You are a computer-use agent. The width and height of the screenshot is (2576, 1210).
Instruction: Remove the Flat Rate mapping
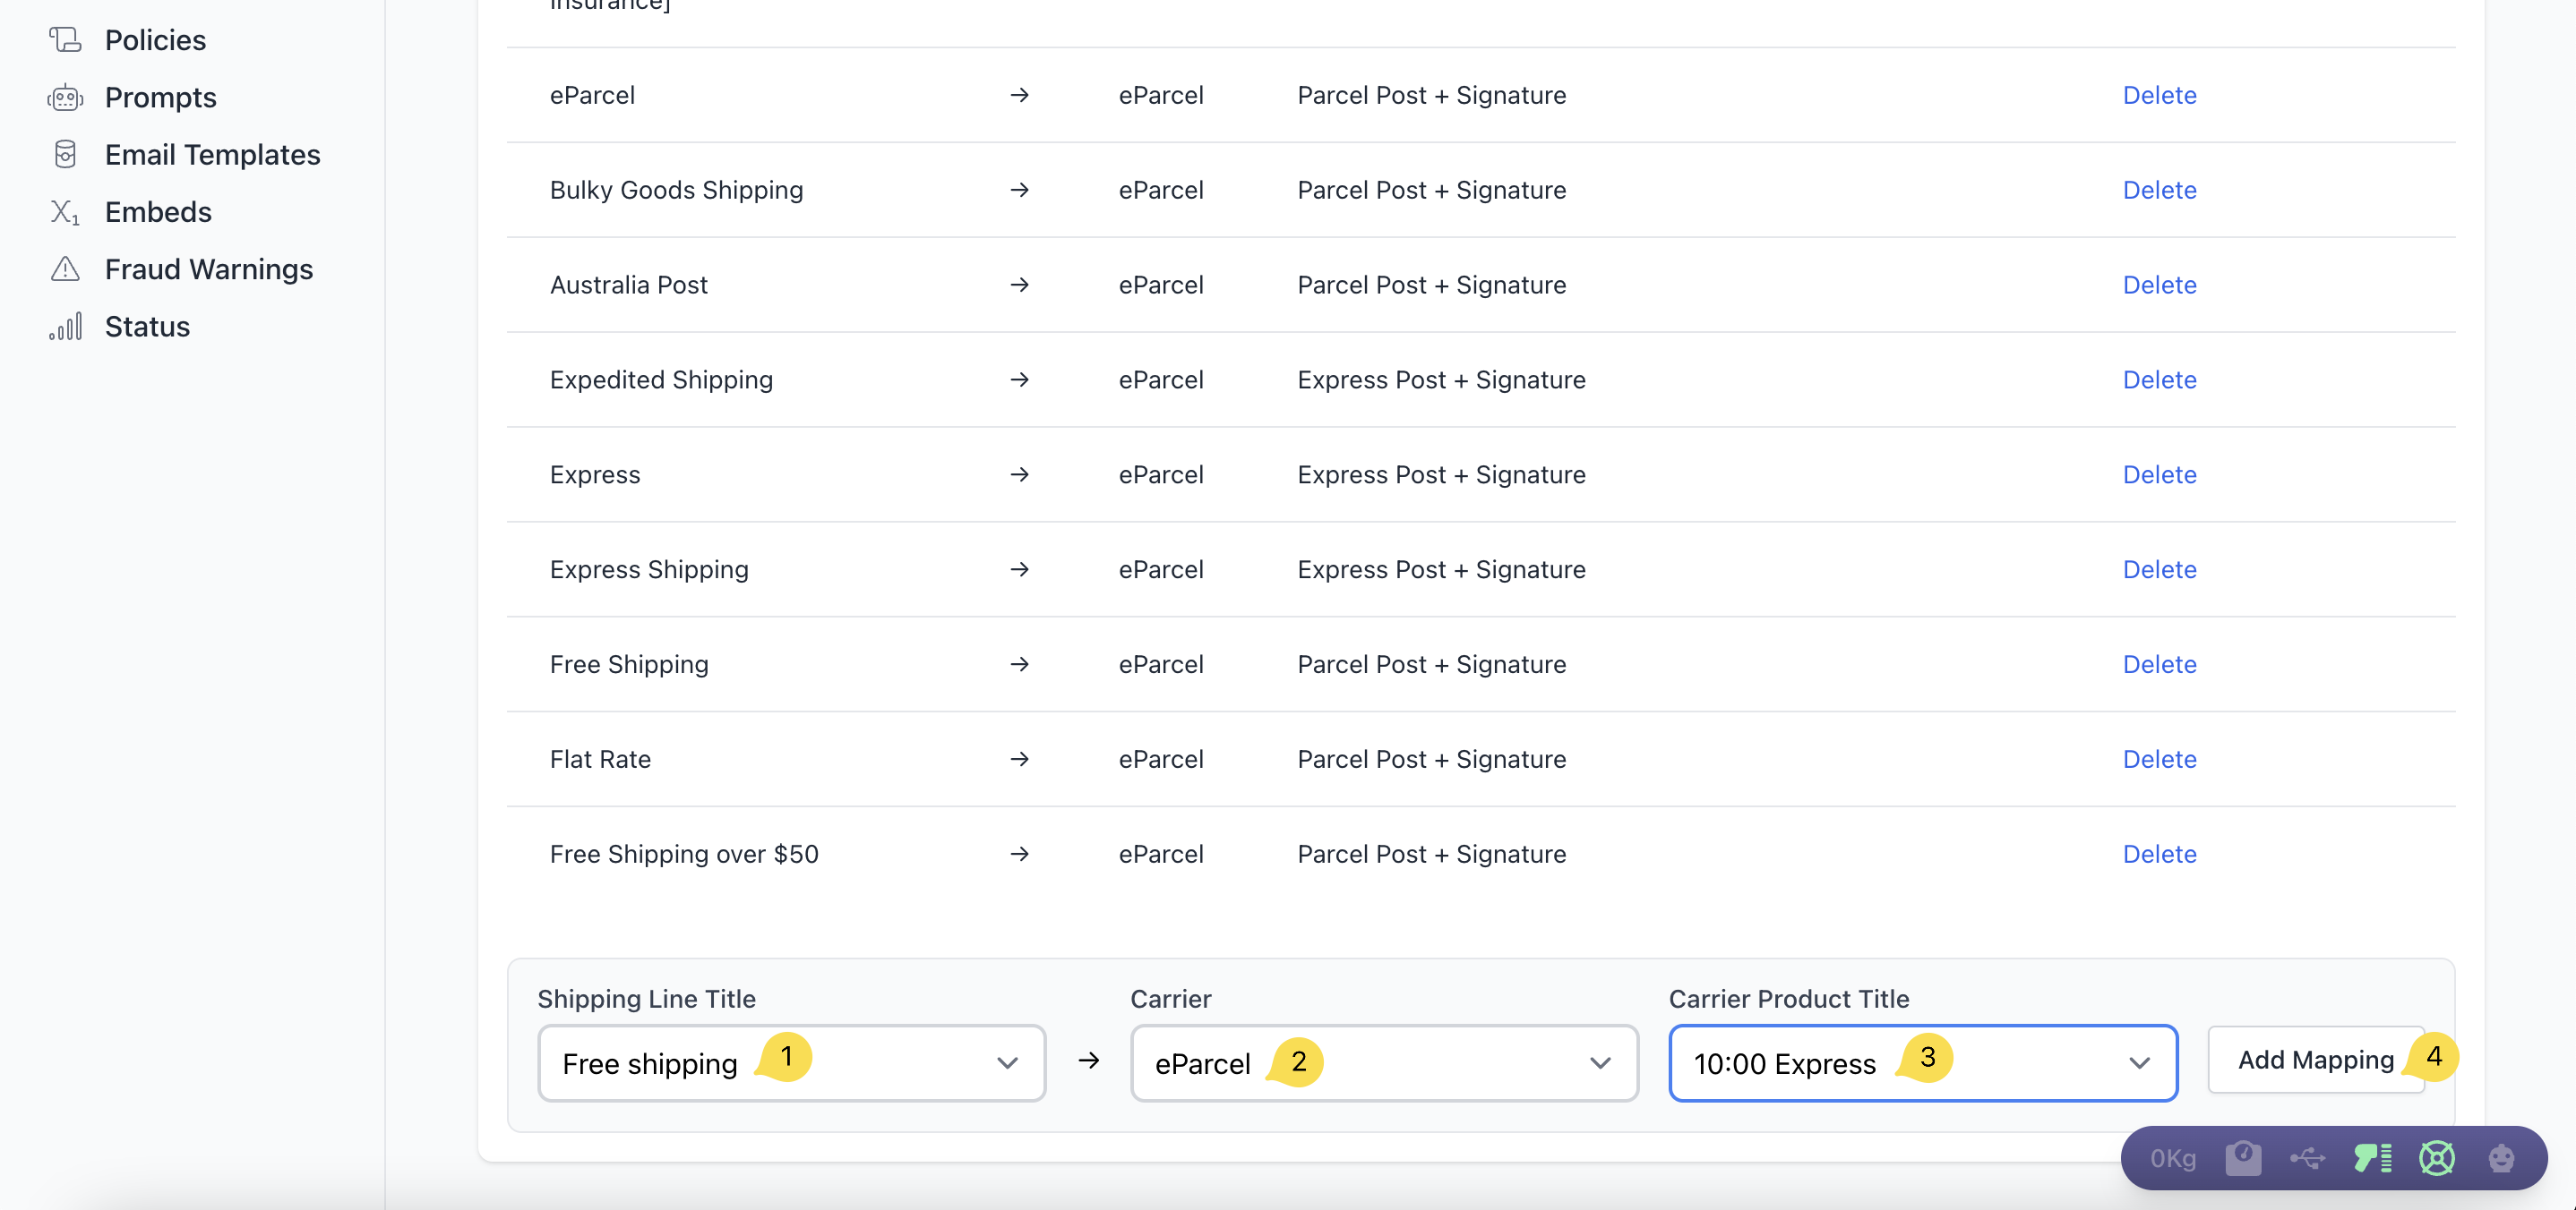(2159, 759)
